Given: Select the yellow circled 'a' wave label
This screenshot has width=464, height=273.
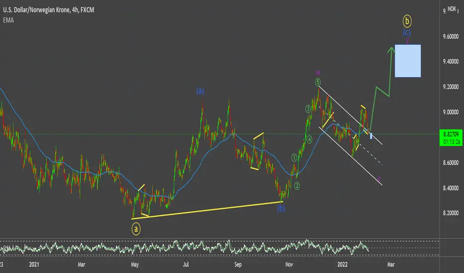Looking at the screenshot, I should 136,229.
